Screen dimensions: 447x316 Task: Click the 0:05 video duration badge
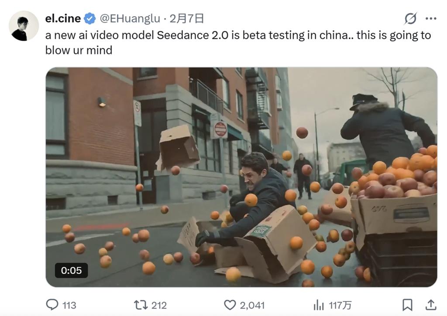71,270
